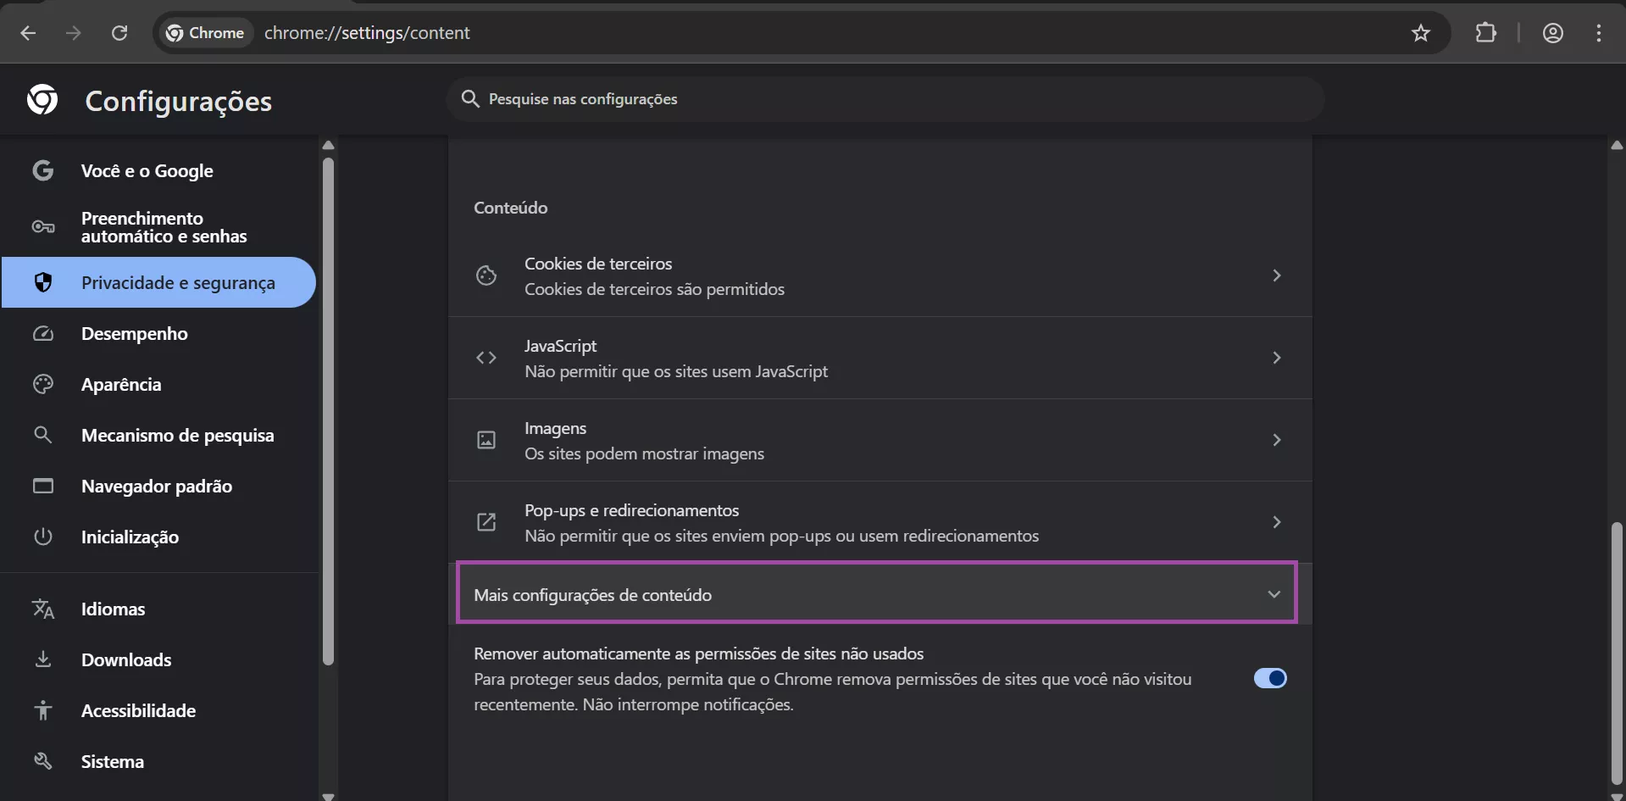Open Cookies de terceiros settings via chevron
The width and height of the screenshot is (1626, 801).
click(x=1276, y=275)
